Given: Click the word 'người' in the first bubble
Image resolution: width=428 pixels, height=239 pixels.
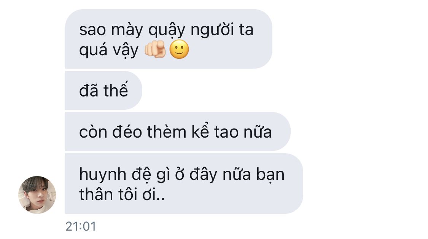Looking at the screenshot, I should coord(212,30).
